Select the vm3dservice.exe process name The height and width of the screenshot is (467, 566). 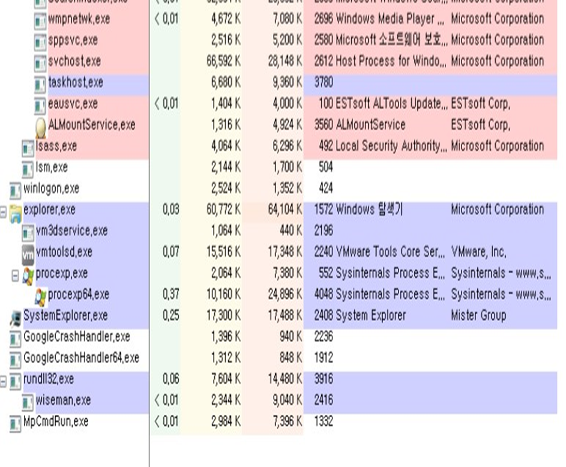pos(72,231)
